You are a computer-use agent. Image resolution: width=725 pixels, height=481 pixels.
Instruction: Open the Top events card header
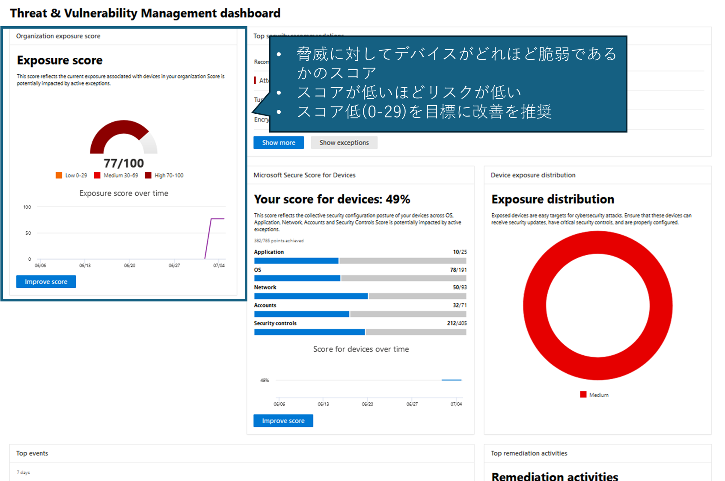coord(242,453)
